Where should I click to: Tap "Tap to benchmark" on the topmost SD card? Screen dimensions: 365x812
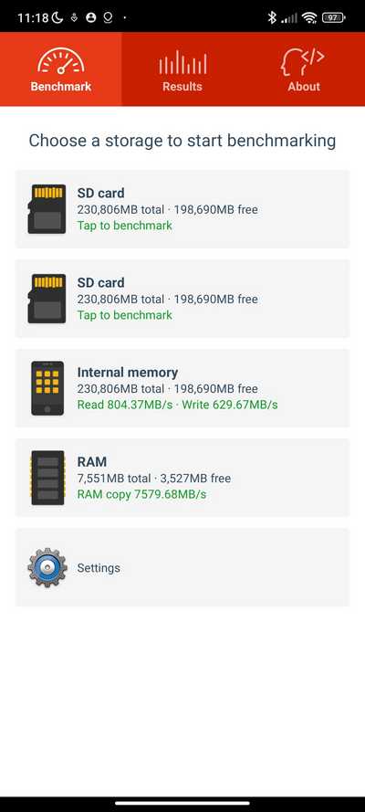tap(125, 226)
